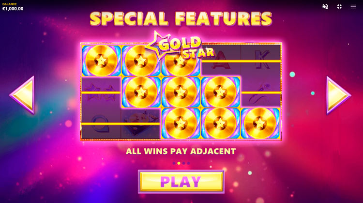The image size is (363, 203).
Task: Click the bottom-right gold record symbol
Action: click(x=260, y=123)
